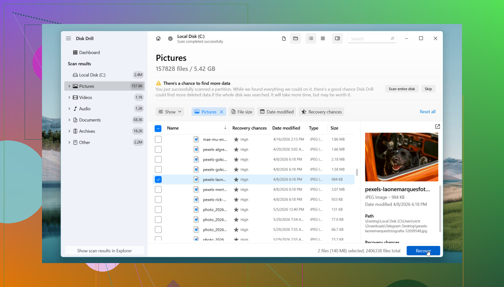Click the preview panel vertical scrollbar
The width and height of the screenshot is (504, 287).
coord(440,209)
